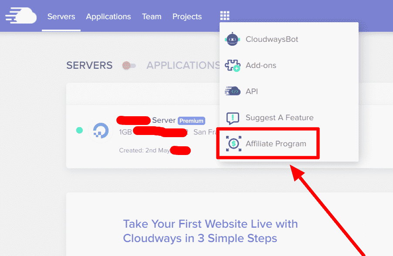Click the CloudwaysBot robot icon

click(x=232, y=39)
